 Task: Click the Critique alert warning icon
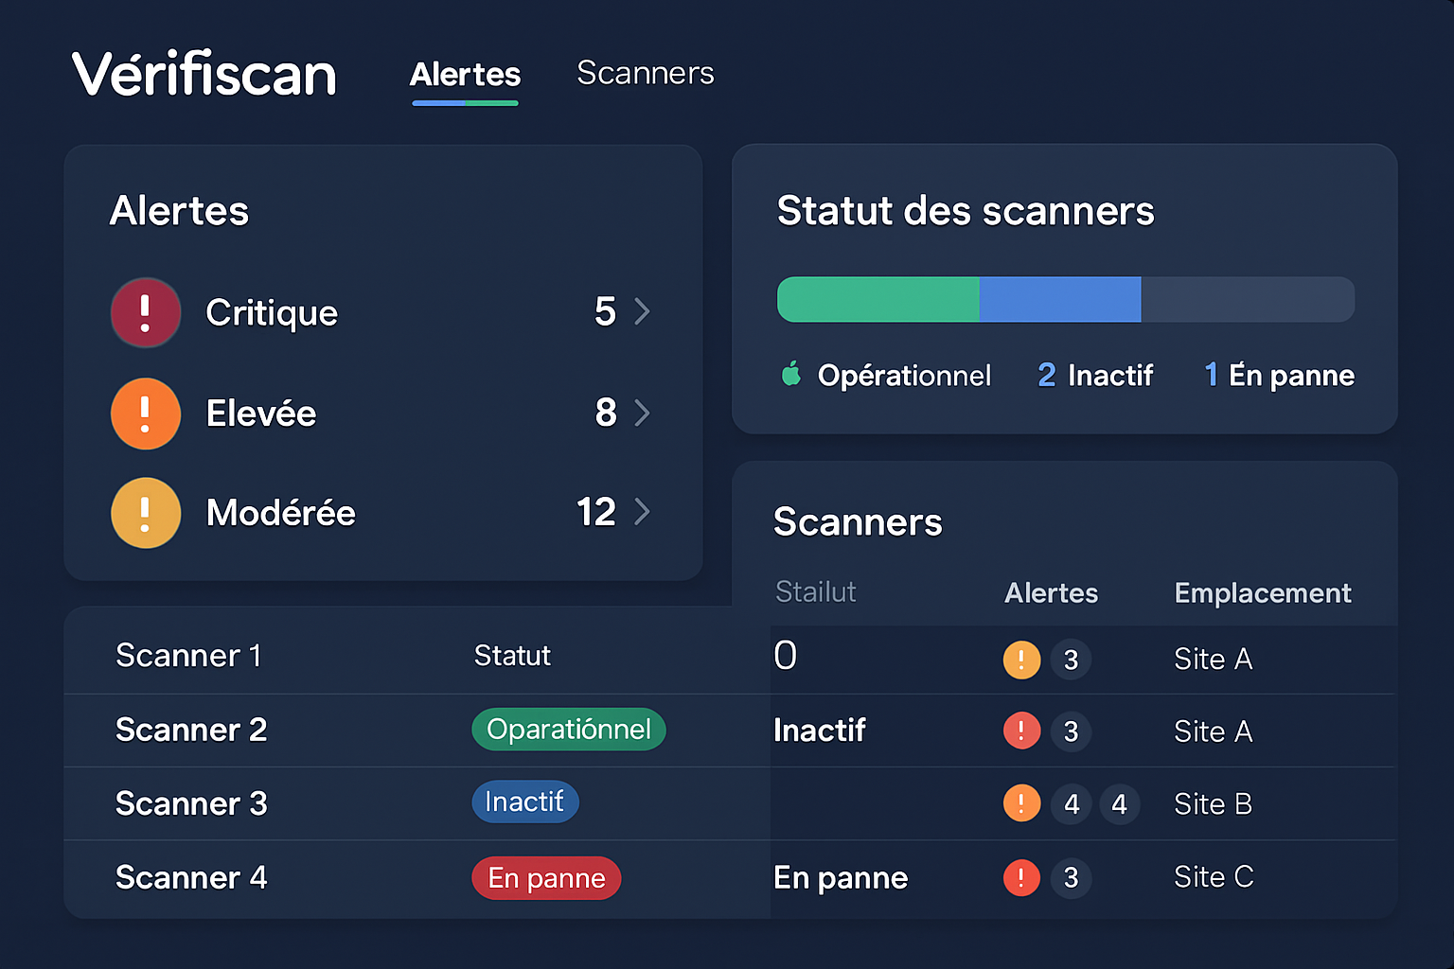point(145,312)
